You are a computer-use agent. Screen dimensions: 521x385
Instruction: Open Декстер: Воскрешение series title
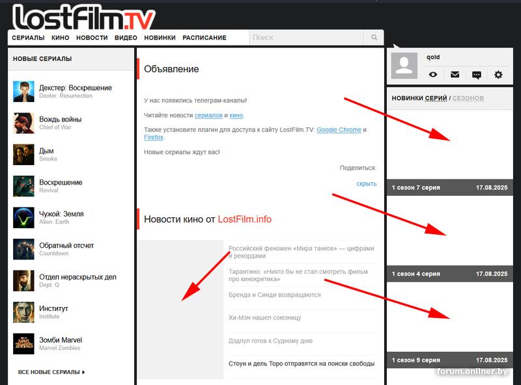76,88
